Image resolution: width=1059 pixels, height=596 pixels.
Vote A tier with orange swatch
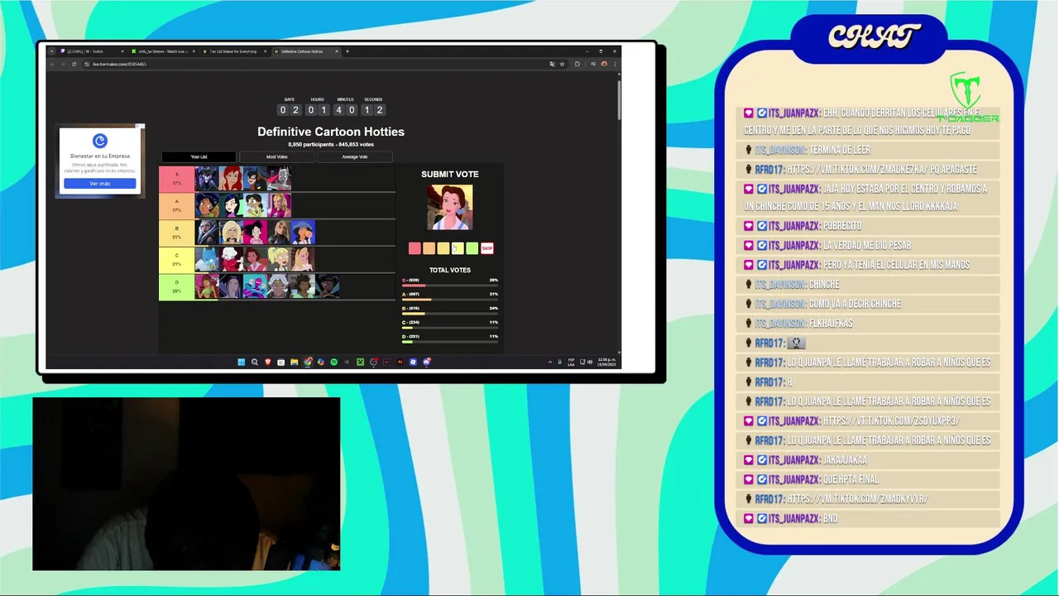(x=429, y=248)
